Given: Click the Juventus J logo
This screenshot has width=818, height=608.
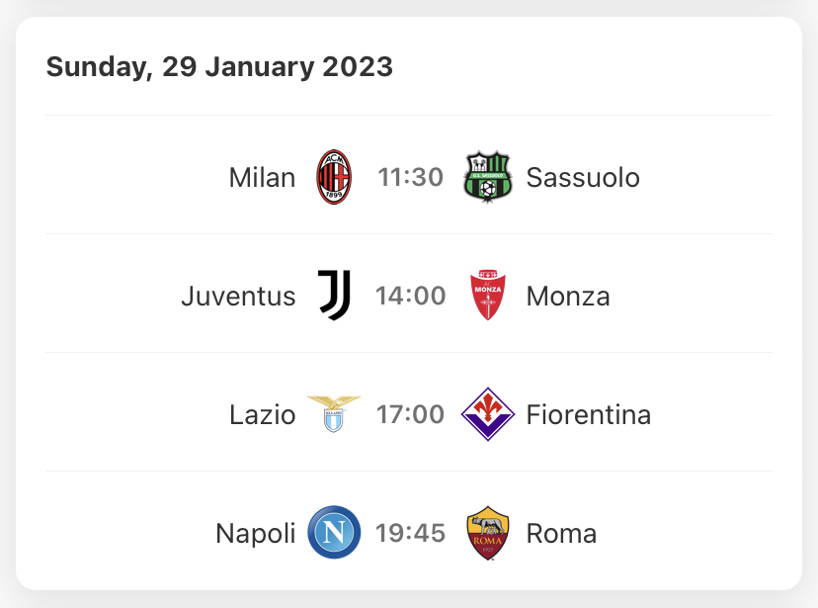Looking at the screenshot, I should 334,296.
